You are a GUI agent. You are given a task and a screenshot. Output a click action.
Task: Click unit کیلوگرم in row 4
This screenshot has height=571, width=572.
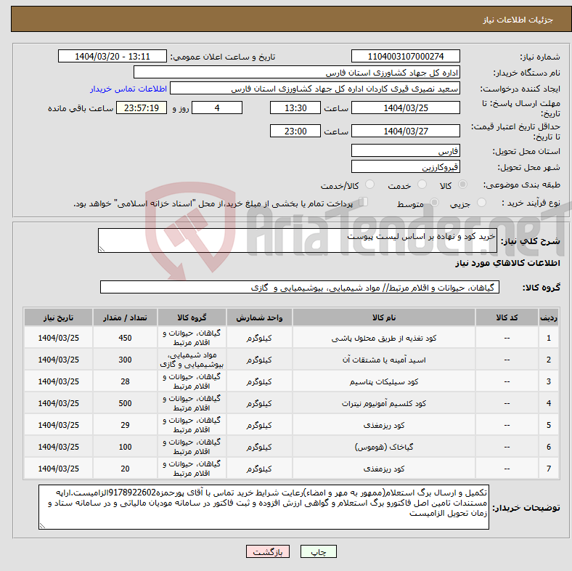coord(259,403)
